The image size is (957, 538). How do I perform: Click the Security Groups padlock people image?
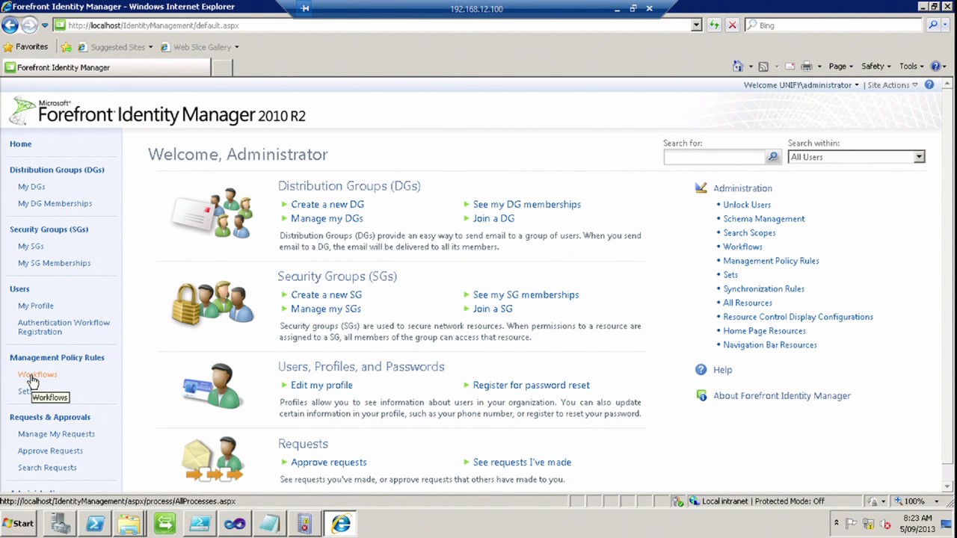coord(213,303)
